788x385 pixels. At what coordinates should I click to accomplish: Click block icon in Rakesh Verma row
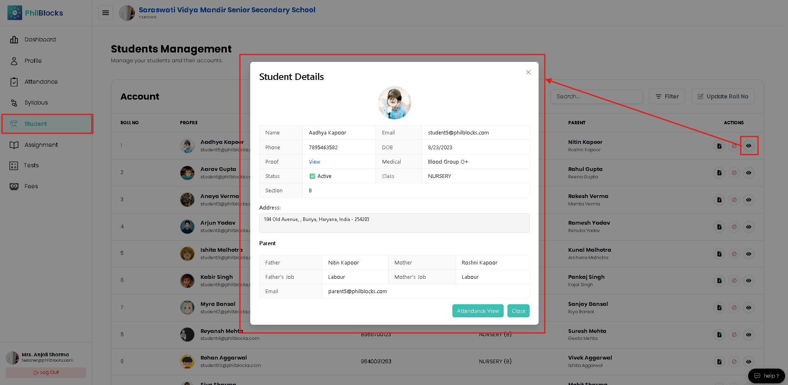click(734, 200)
